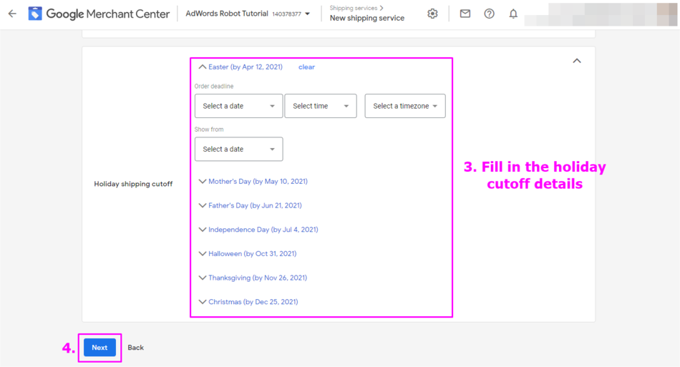Click the Next button
This screenshot has width=680, height=367.
99,348
